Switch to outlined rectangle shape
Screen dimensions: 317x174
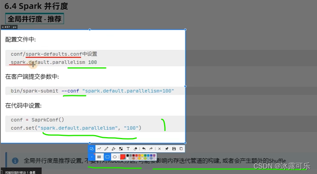click(x=107, y=157)
